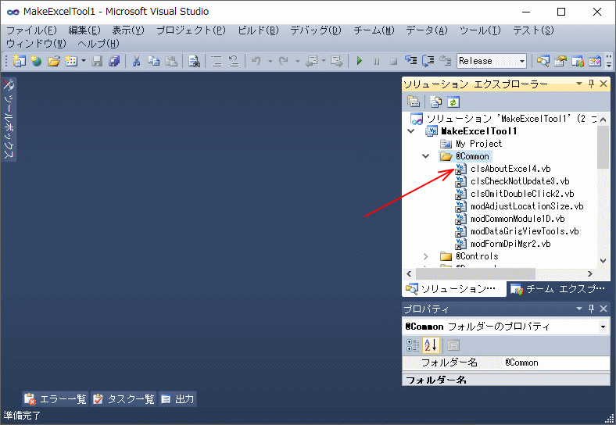Open the 出力 tab

[177, 399]
